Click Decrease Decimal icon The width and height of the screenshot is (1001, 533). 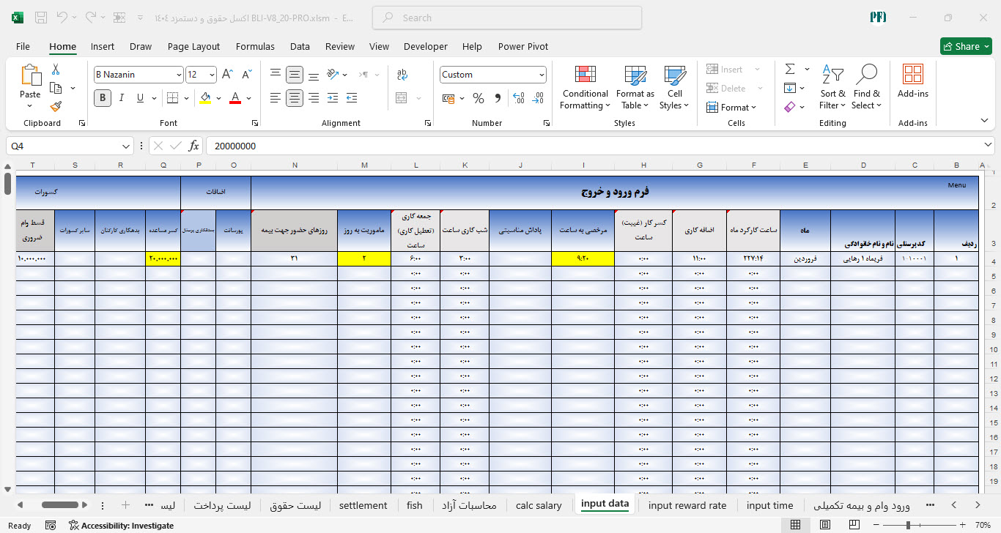click(538, 98)
